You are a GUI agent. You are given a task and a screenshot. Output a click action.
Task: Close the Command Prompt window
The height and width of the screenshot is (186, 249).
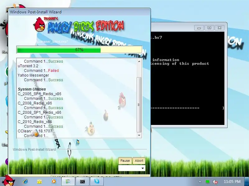click(219, 28)
